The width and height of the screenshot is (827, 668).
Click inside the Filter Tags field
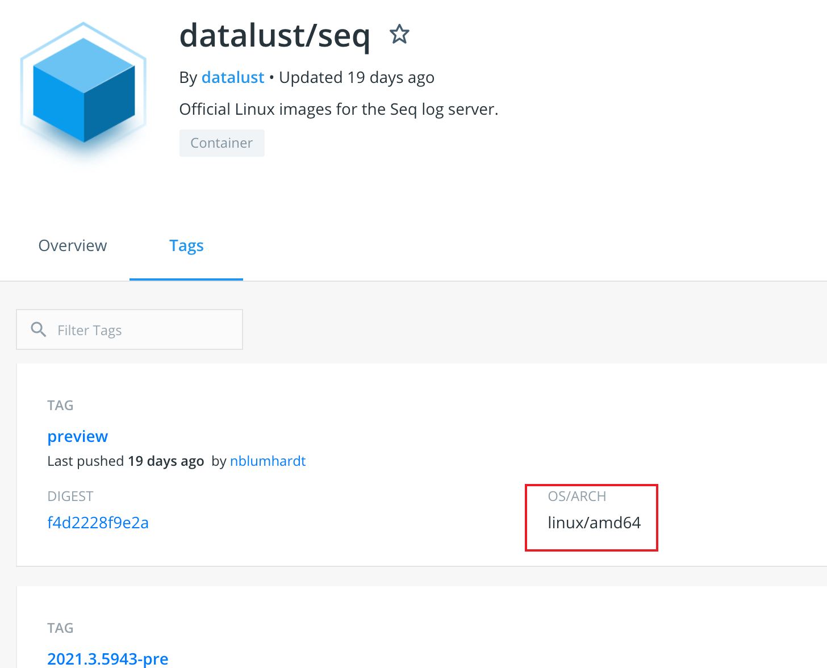coord(131,329)
